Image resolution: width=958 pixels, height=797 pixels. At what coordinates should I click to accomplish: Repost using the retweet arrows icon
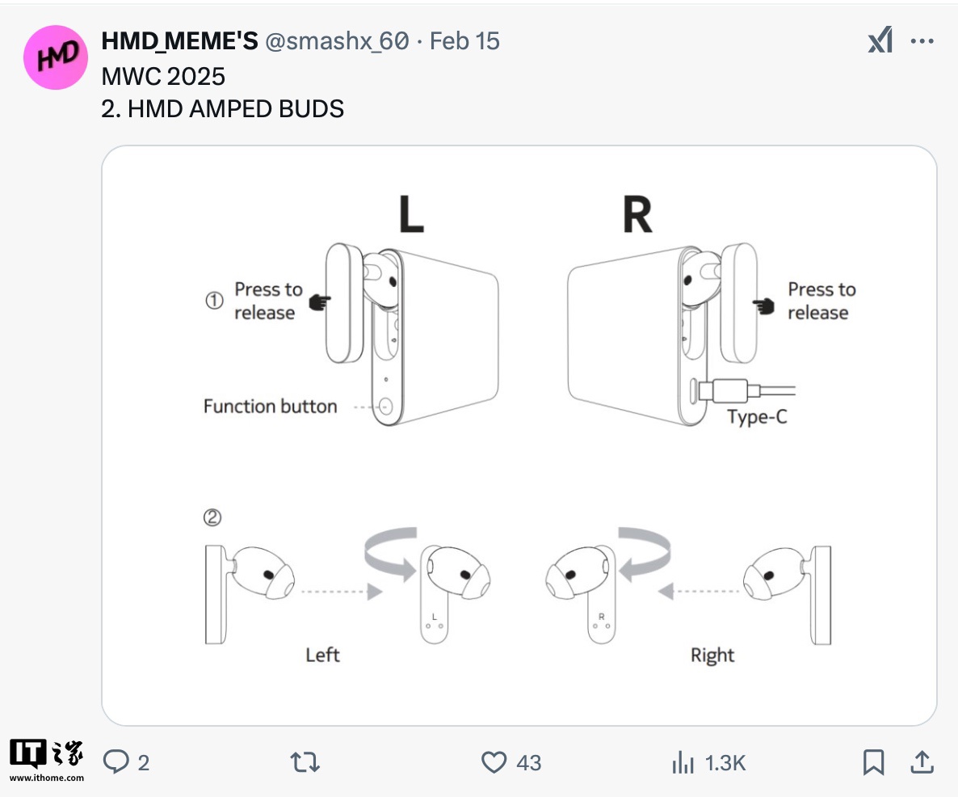(305, 761)
